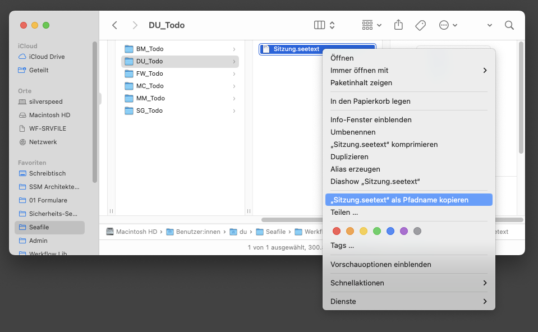Click 'Tags …' in the context menu
This screenshot has width=538, height=332.
point(342,245)
